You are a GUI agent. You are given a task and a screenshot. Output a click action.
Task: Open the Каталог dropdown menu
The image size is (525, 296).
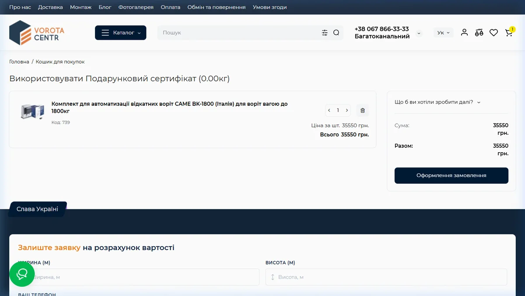pyautogui.click(x=121, y=33)
